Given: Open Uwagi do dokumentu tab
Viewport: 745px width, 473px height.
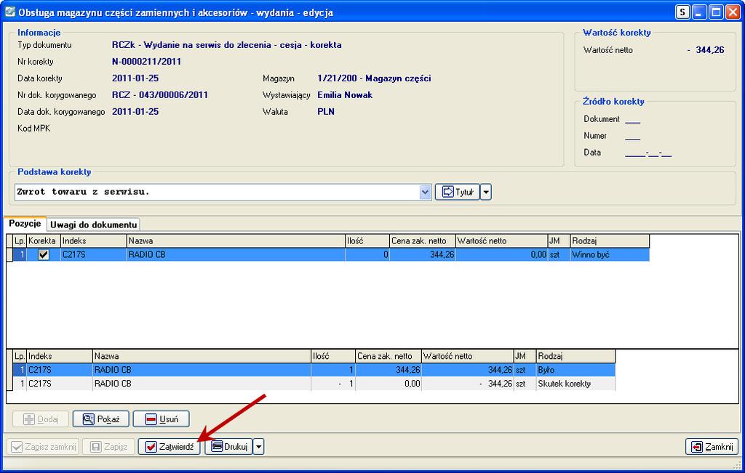Looking at the screenshot, I should pos(94,225).
